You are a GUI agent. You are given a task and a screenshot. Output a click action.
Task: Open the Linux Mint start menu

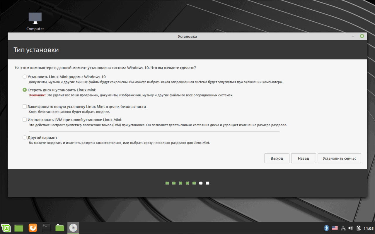pos(6,228)
